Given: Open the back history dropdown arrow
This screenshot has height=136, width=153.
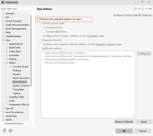Looking at the screenshot, I should 139,9.
